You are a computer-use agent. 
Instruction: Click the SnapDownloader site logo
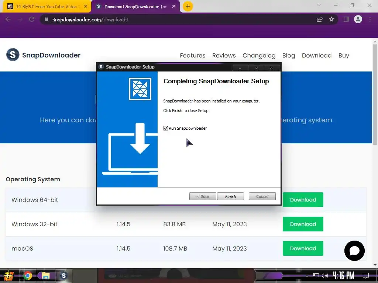coord(44,55)
